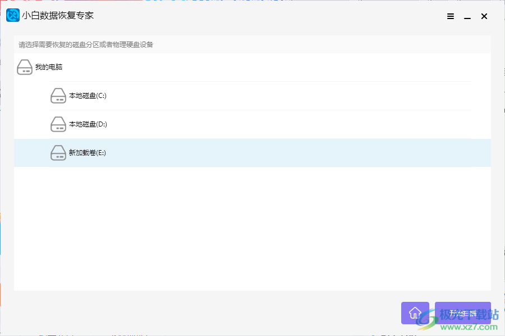
Task: Click the 极光下载站 watermark logo
Action: (460, 318)
